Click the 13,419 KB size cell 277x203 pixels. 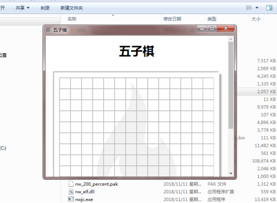click(x=265, y=199)
